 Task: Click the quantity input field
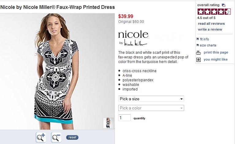(124, 118)
